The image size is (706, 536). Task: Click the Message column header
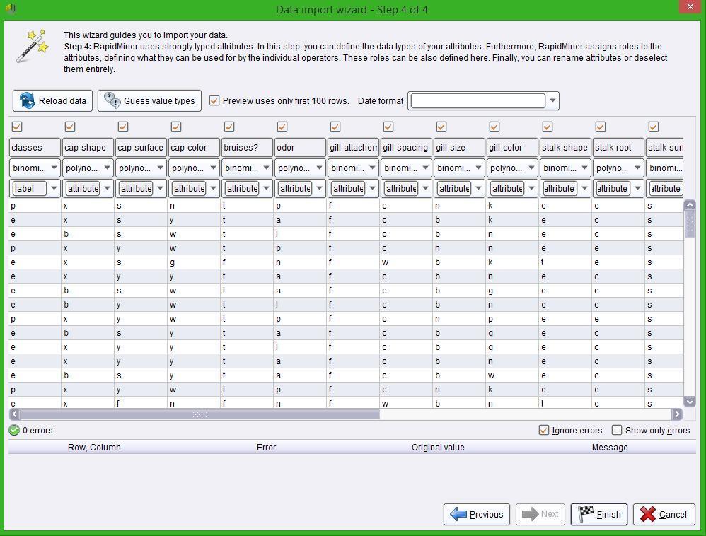pyautogui.click(x=610, y=448)
